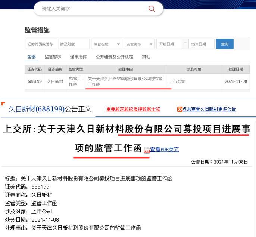This screenshot has width=256, height=237.
Task: Click the 监管类型：监管工作函 line
Action: [x=31, y=203]
